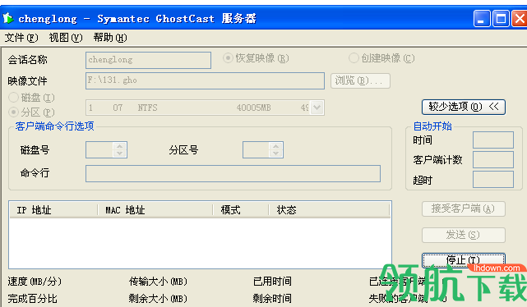
Task: Click the 已用时间 status label
Action: pos(272,282)
